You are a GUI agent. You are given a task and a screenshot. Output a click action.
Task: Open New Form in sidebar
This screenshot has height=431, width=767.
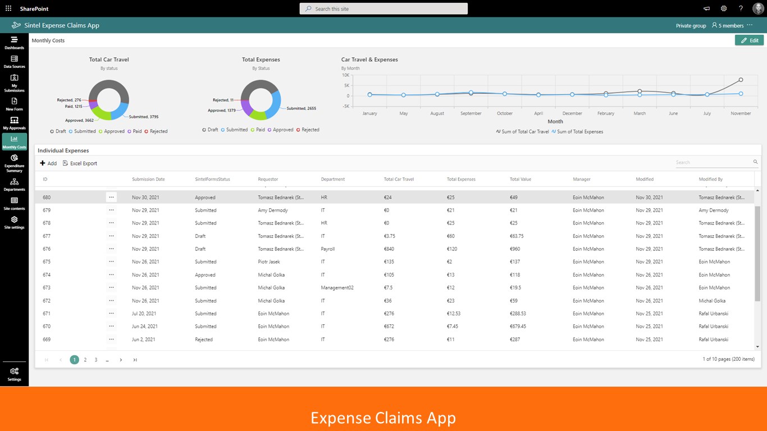[x=14, y=104]
